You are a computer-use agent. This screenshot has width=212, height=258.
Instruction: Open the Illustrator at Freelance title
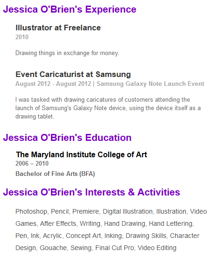58,28
